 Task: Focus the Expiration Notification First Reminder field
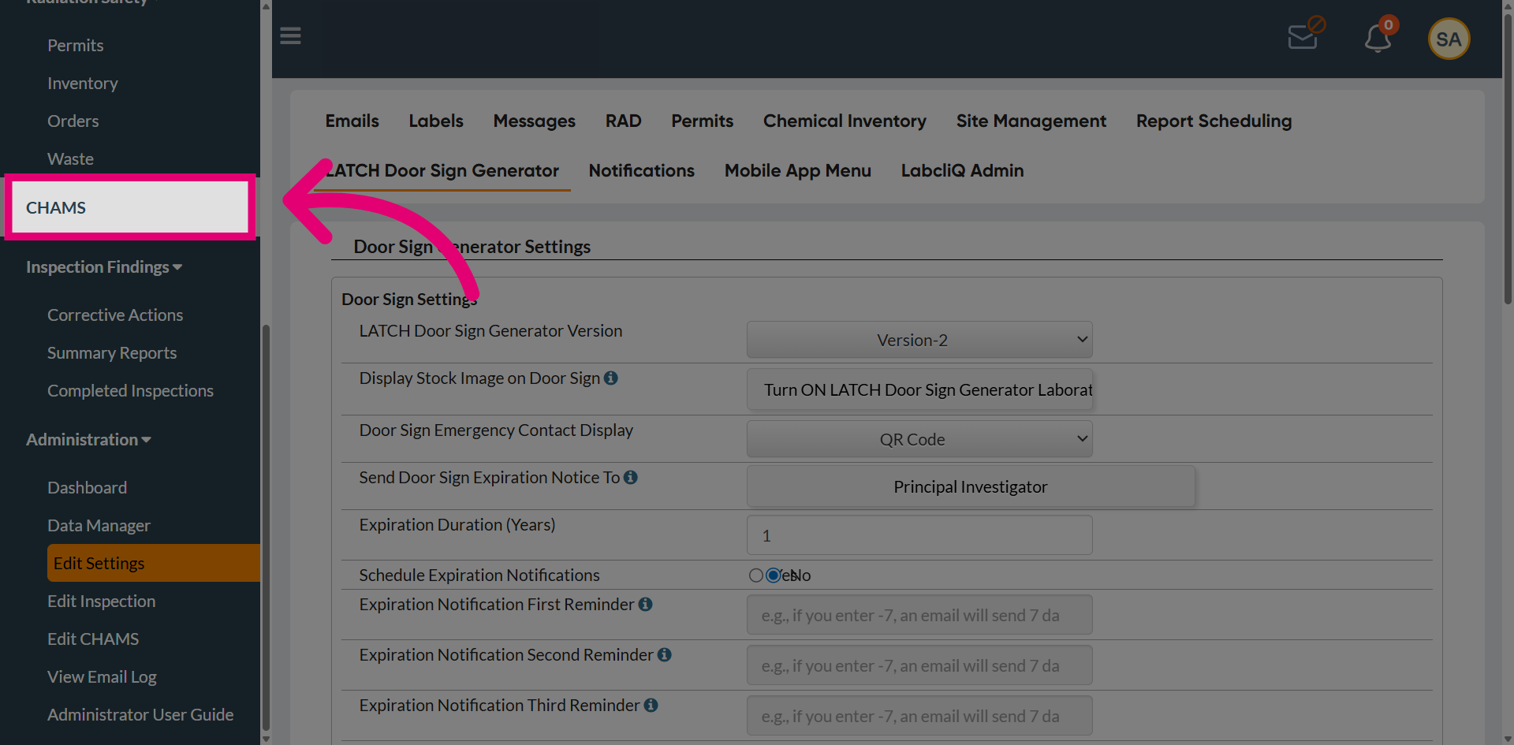[919, 615]
